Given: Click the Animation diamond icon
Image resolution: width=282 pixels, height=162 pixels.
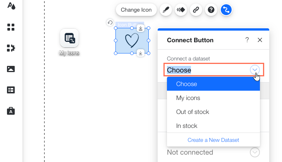Looking at the screenshot, I should [x=181, y=10].
